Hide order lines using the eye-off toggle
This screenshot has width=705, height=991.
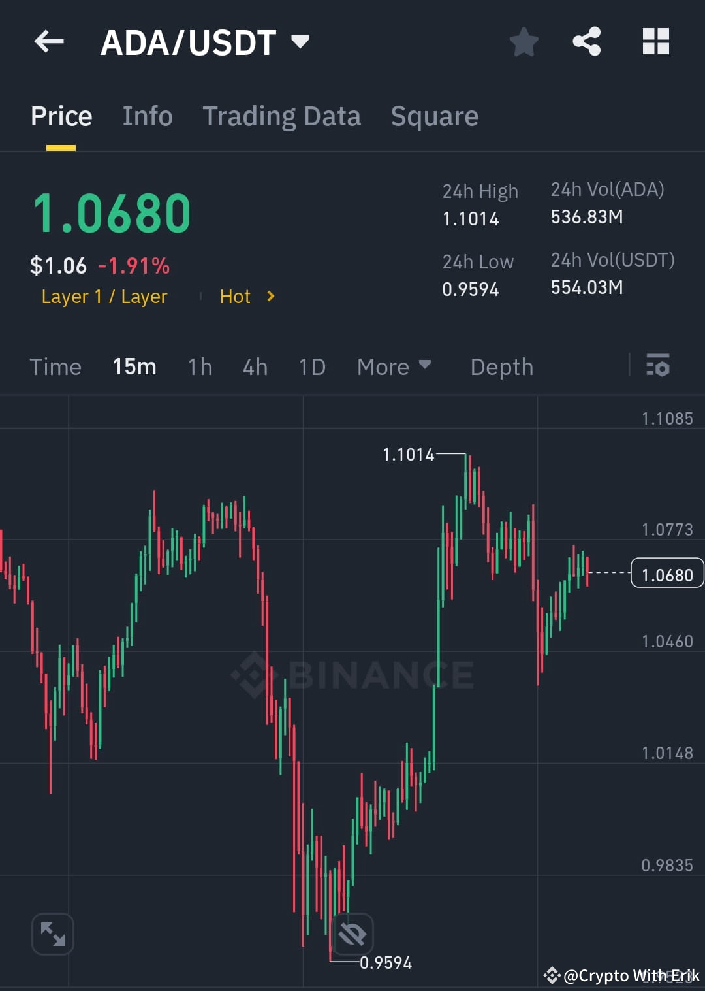[x=351, y=934]
